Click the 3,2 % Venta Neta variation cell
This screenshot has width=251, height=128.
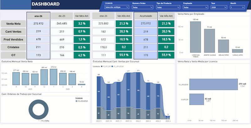(x=82, y=24)
